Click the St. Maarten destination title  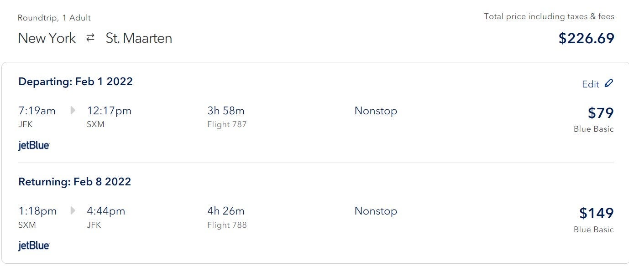139,38
